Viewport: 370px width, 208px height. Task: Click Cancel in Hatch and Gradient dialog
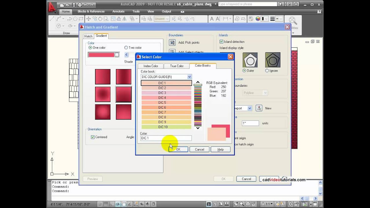pyautogui.click(x=246, y=179)
